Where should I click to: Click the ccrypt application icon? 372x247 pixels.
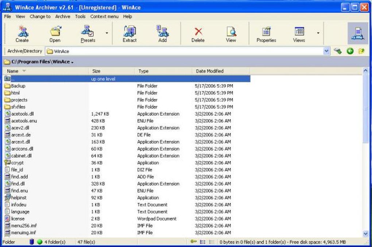pos(7,163)
